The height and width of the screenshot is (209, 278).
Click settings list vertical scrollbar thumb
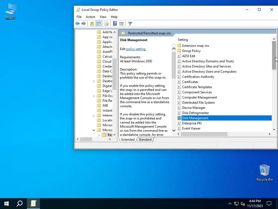(274, 55)
